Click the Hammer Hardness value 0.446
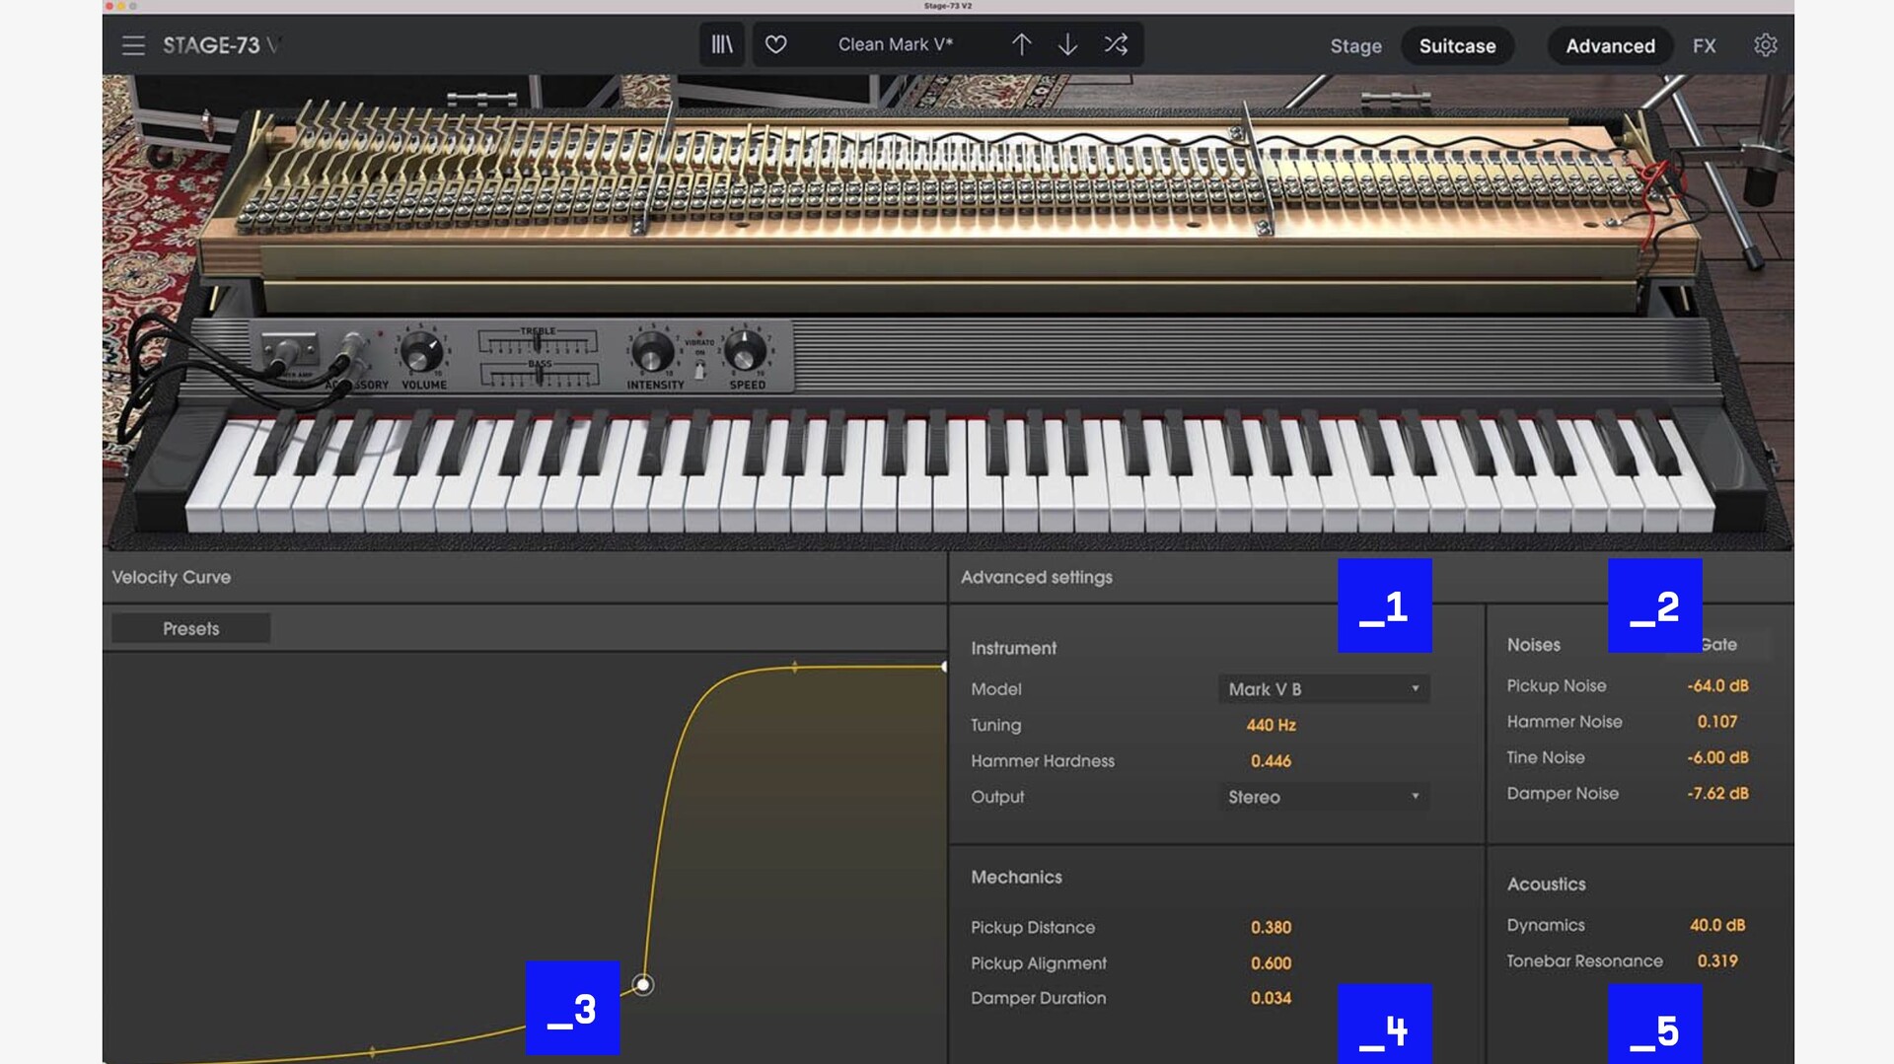Image resolution: width=1894 pixels, height=1064 pixels. coord(1271,761)
